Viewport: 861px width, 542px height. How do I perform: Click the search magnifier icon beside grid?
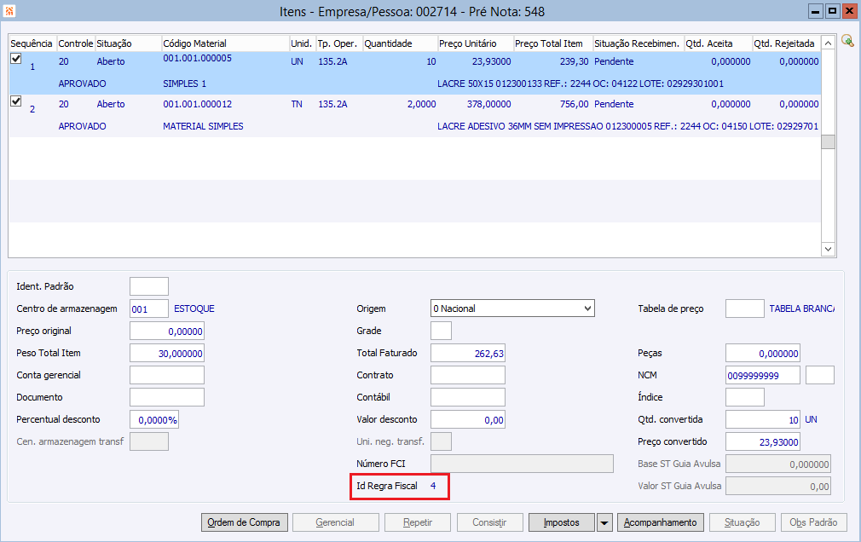[x=847, y=41]
